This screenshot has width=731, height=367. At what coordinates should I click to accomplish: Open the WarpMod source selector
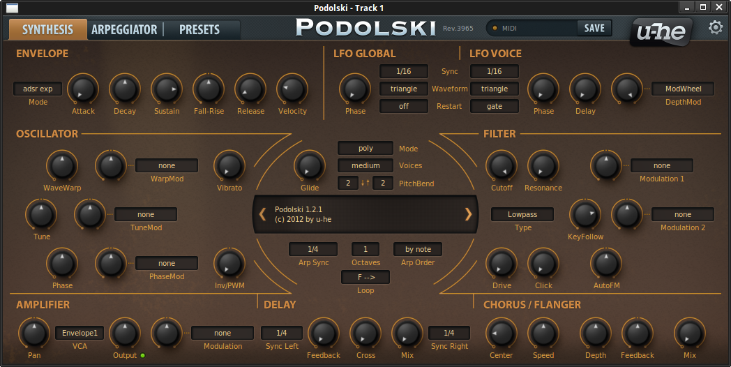click(167, 165)
